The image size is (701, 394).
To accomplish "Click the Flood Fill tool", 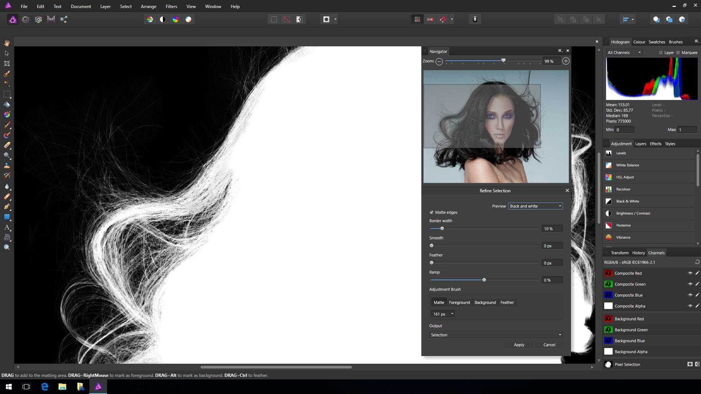I will click(x=7, y=104).
